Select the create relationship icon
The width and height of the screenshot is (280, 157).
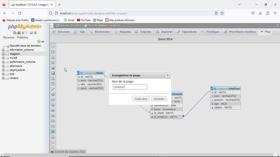pyautogui.click(x=53, y=89)
